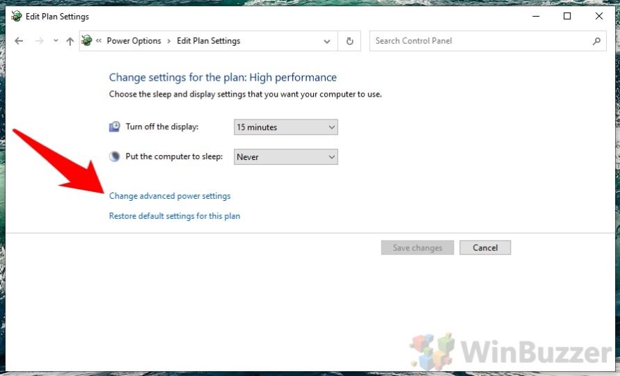Cancel the plan settings changes
Screen dimensions: 620x376
point(485,247)
